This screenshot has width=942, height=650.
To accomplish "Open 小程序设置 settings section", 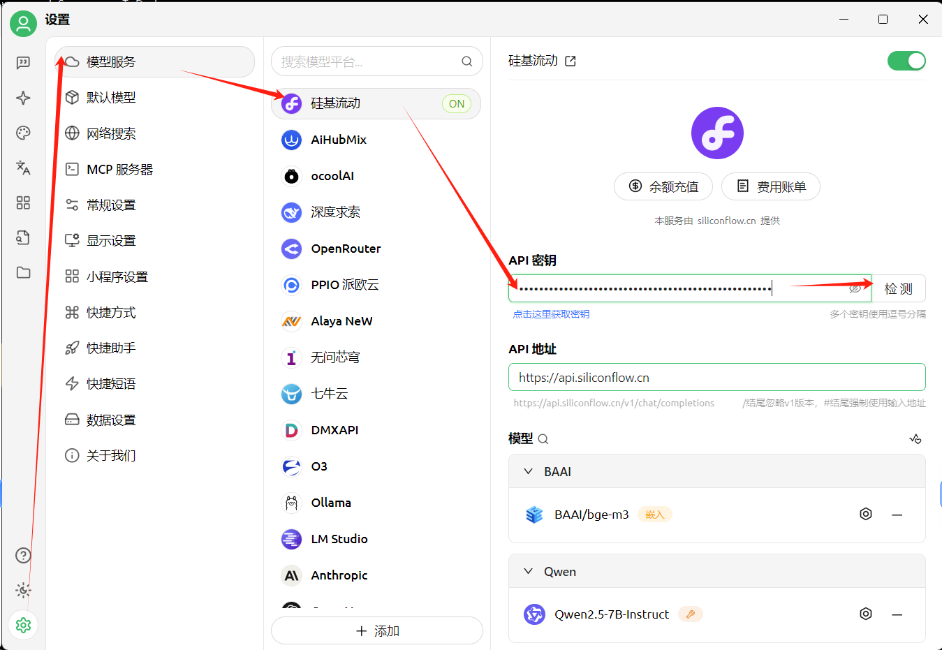I will [154, 276].
